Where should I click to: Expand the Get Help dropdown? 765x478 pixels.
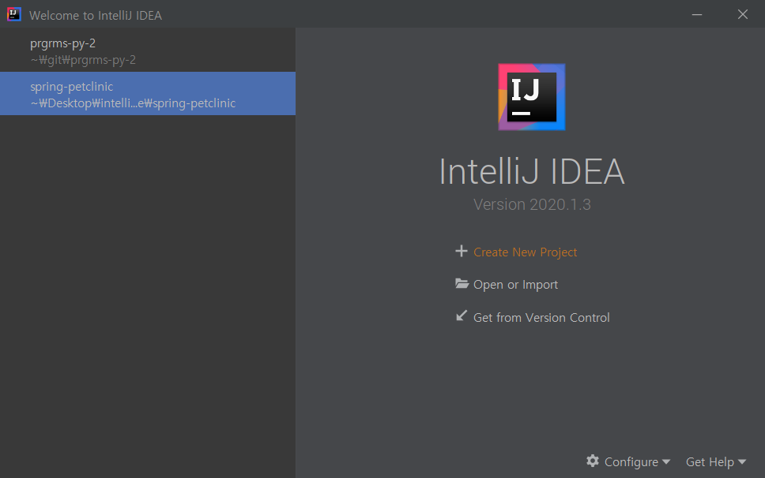(x=716, y=462)
